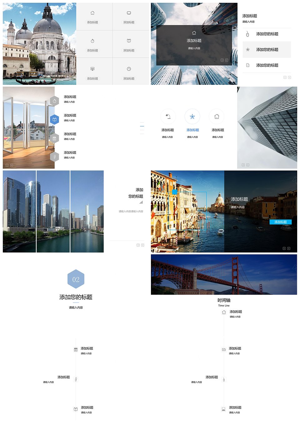The image size is (300, 423).
Task: Click the home icon in the gray grid
Action: click(92, 13)
